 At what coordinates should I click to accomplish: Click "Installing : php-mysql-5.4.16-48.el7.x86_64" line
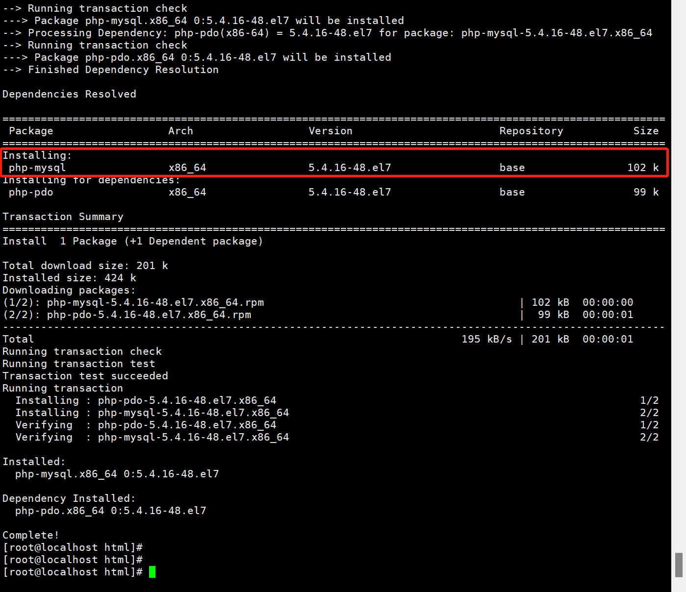click(152, 413)
